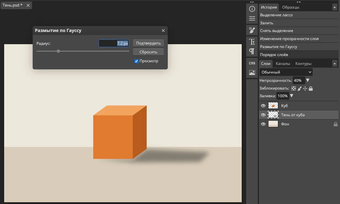The image size is (340, 204).
Task: Click the lock position move icon
Action: pyautogui.click(x=305, y=88)
